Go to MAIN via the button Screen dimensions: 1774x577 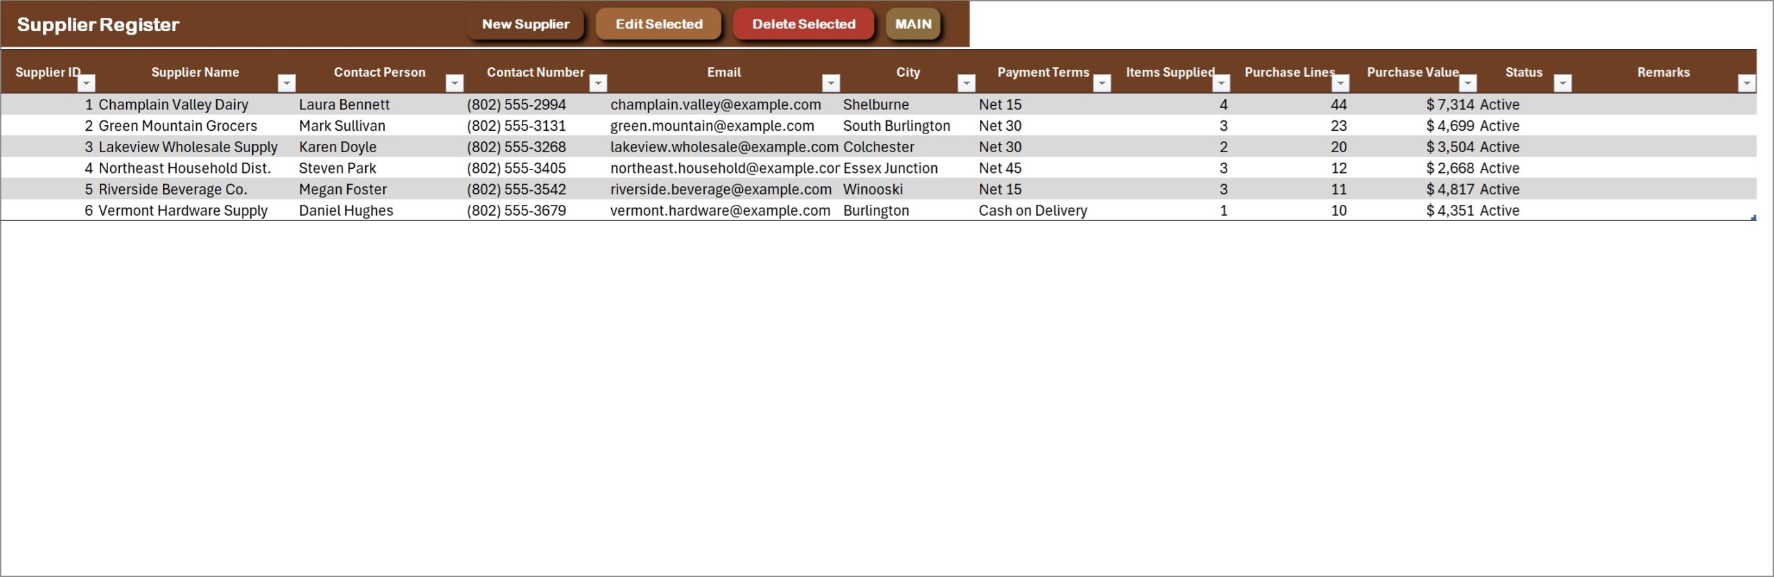[913, 24]
